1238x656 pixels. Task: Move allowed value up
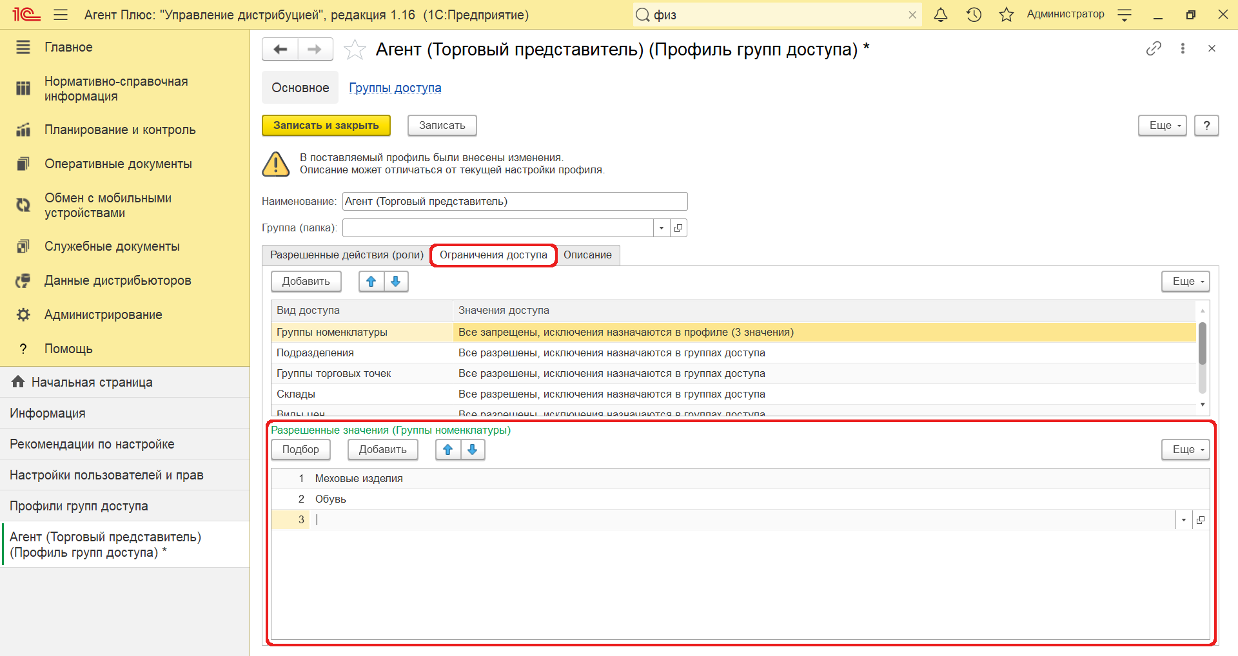tap(448, 449)
